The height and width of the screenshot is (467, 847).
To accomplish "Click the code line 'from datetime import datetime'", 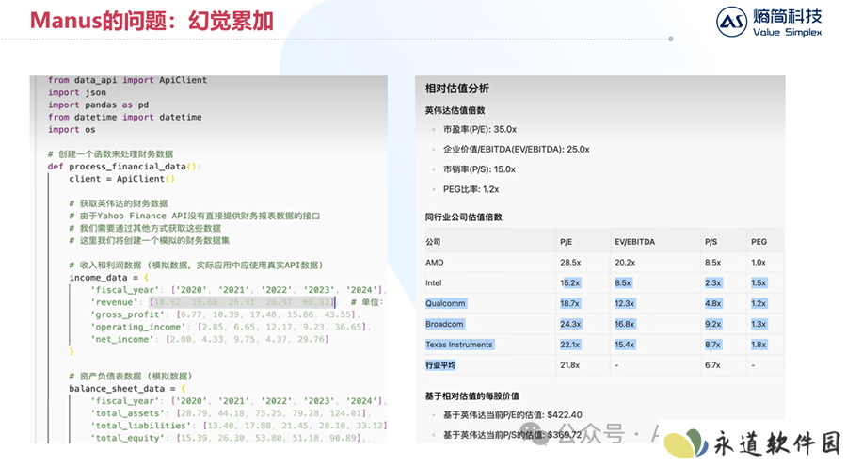I will click(125, 118).
